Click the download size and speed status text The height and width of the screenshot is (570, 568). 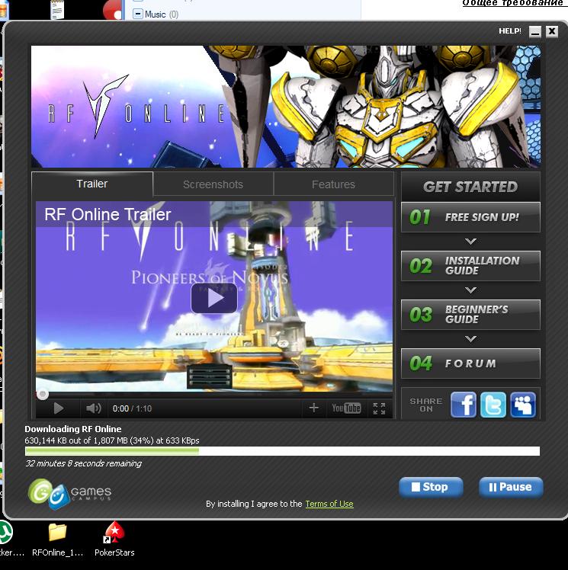tap(112, 440)
